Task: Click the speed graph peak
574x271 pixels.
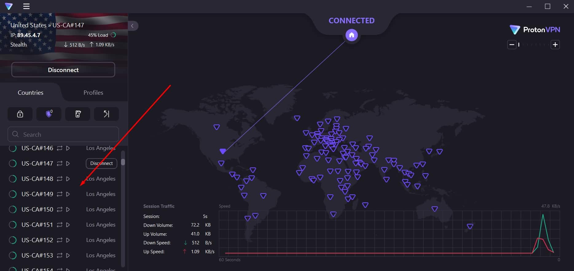Action: [x=543, y=215]
